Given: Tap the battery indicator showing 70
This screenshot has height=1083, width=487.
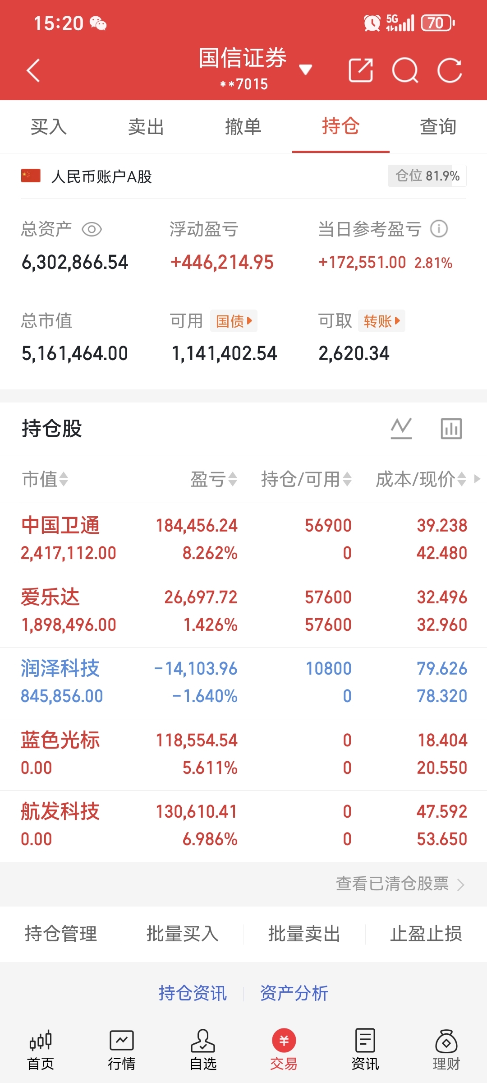Looking at the screenshot, I should pos(437,23).
